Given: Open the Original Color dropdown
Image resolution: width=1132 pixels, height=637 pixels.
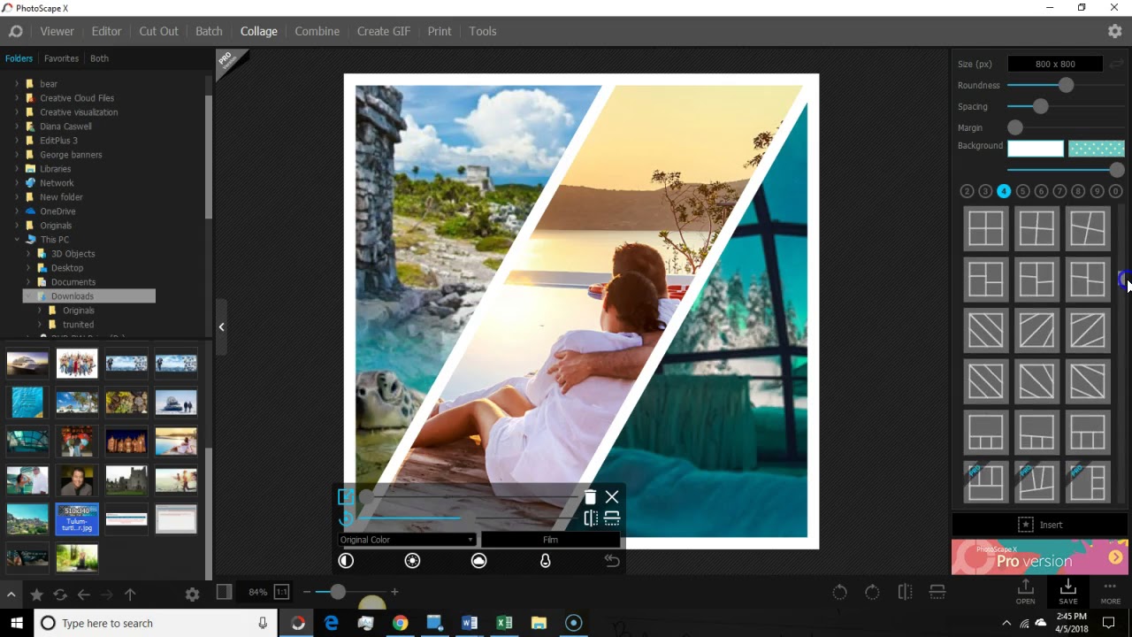Looking at the screenshot, I should [x=407, y=540].
